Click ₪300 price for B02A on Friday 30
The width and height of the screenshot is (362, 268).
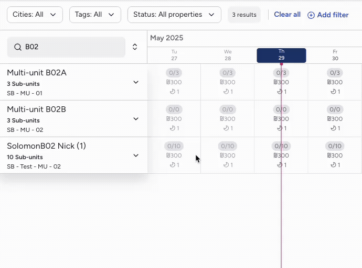335,82
